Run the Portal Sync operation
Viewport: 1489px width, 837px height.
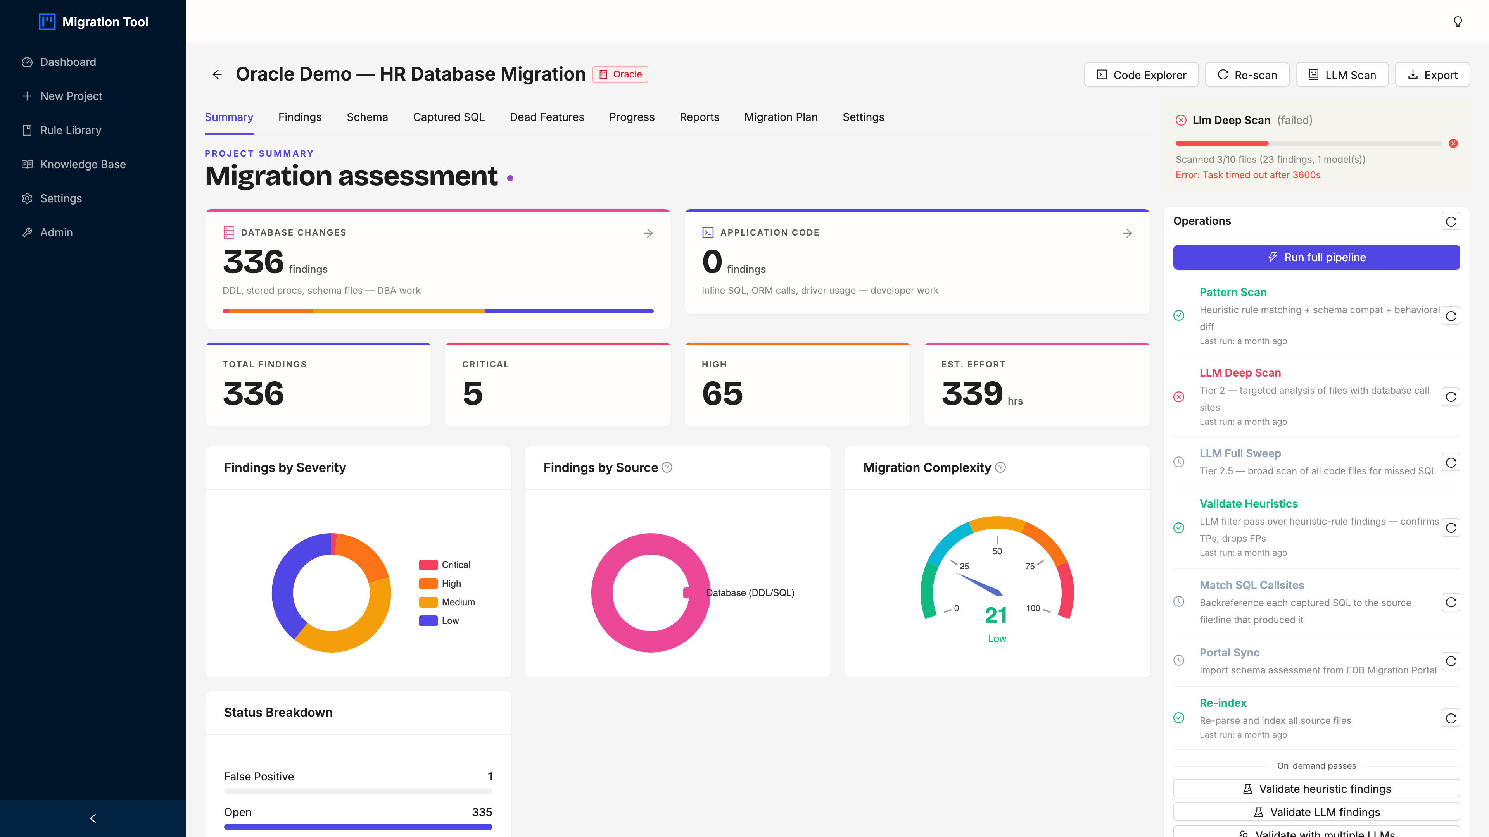(1450, 661)
